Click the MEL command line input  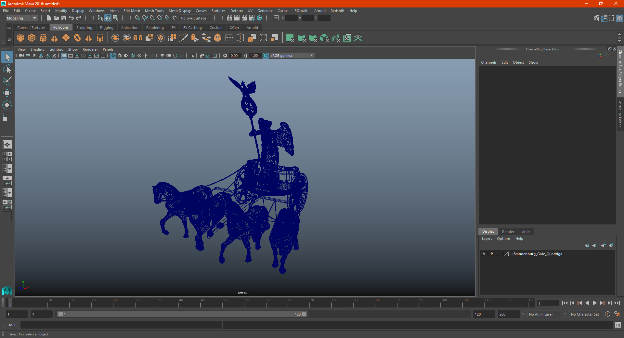point(121,325)
